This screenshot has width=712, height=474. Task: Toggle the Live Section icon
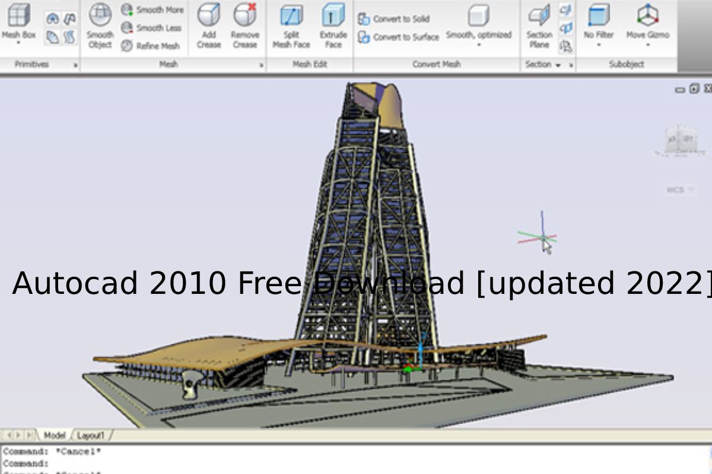[x=567, y=10]
